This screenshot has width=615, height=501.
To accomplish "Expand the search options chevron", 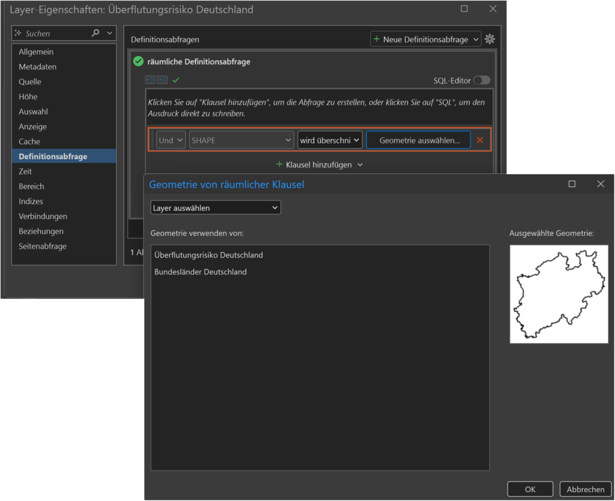I will (110, 33).
